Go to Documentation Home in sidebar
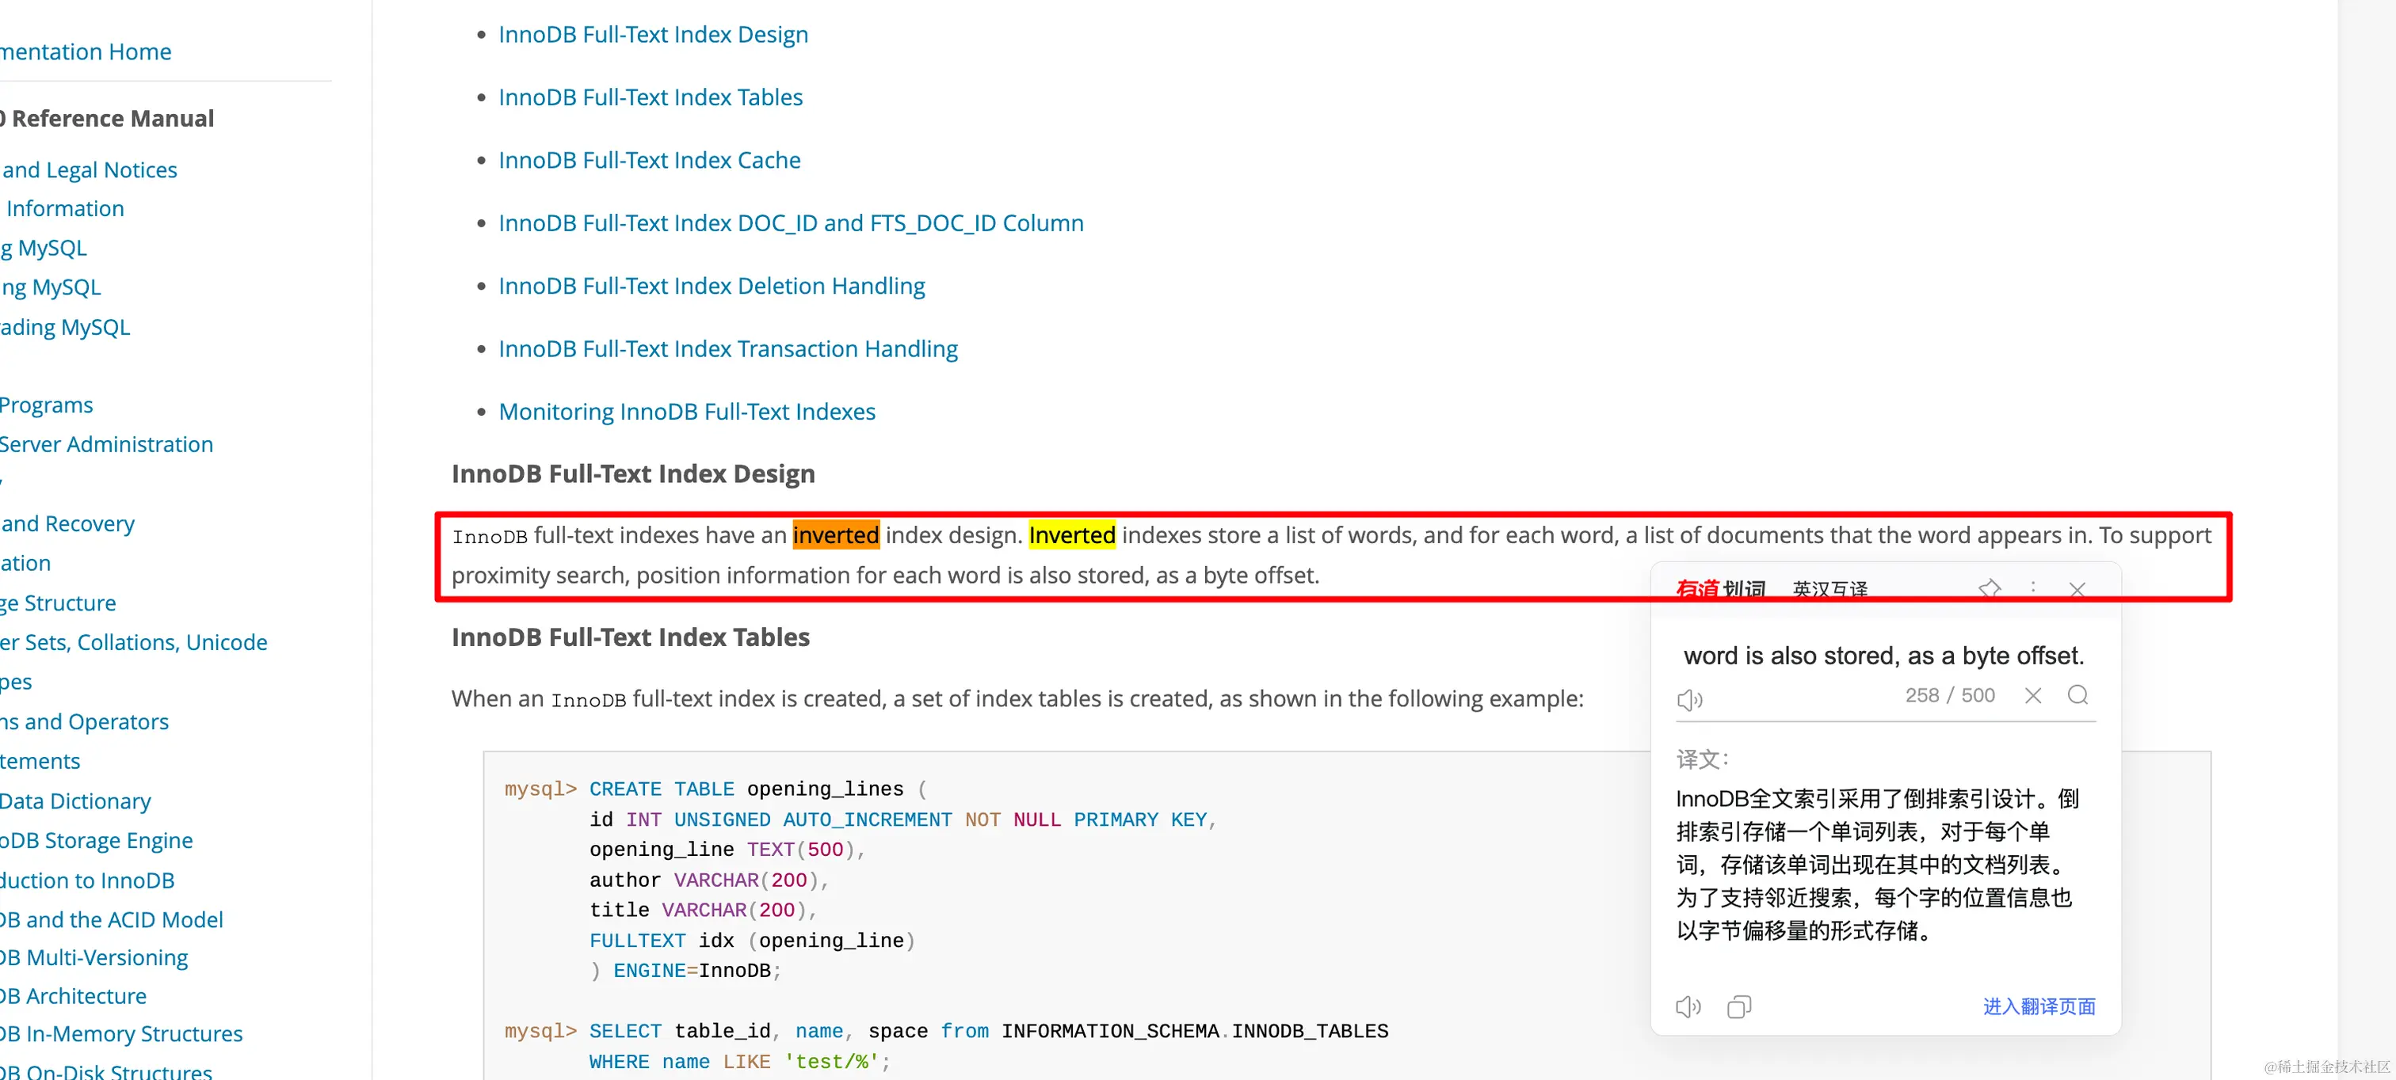Viewport: 2396px width, 1080px height. (86, 52)
